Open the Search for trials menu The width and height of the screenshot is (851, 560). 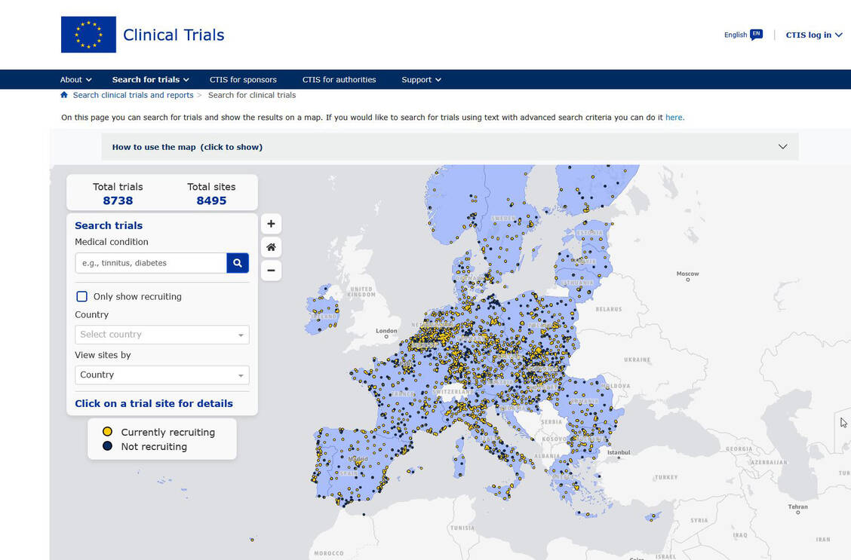coord(150,80)
